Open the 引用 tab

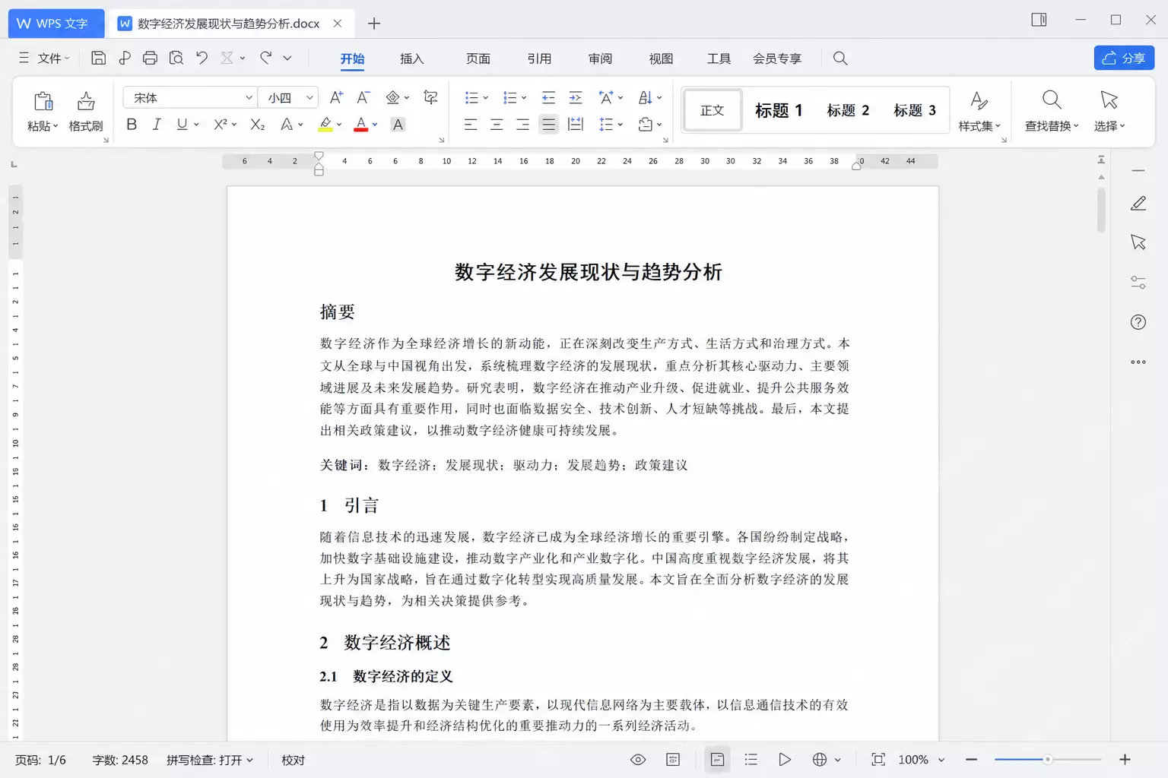539,59
